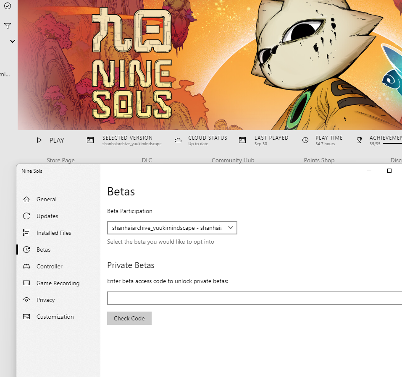Visit the Community Hub link
The image size is (402, 377).
point(233,160)
